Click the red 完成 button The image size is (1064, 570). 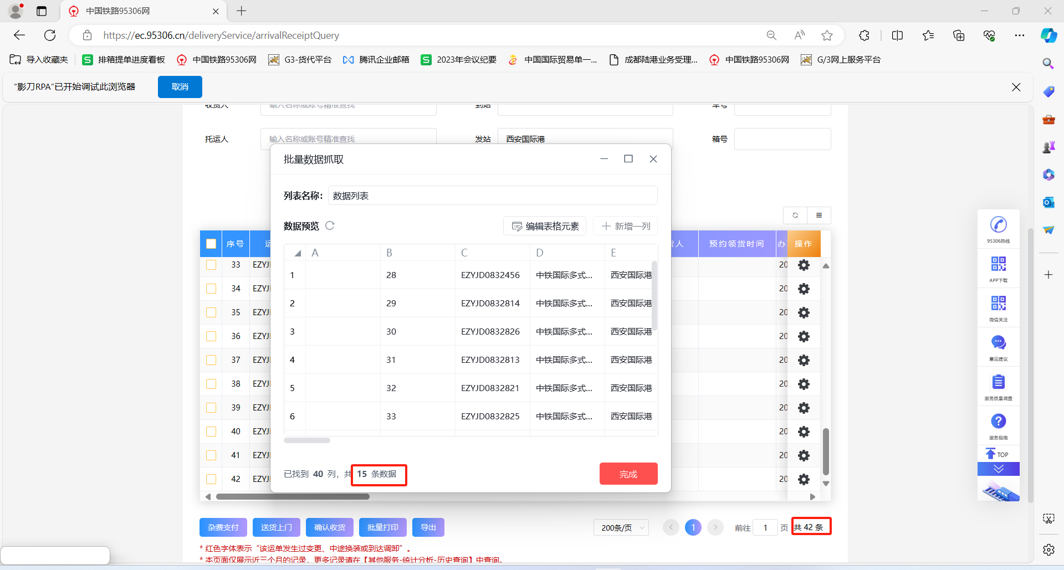628,474
